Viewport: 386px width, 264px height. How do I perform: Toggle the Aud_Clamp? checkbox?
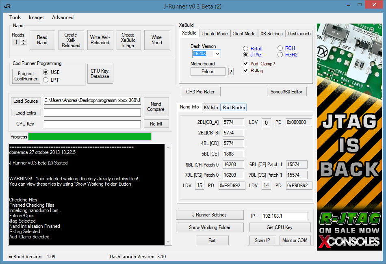pos(245,63)
